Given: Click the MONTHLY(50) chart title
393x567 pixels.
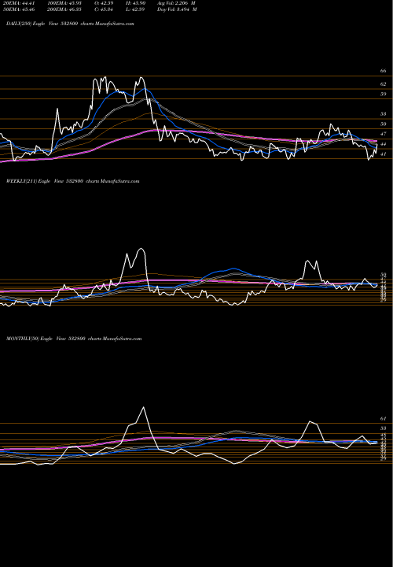Looking at the screenshot, I should pos(74,339).
